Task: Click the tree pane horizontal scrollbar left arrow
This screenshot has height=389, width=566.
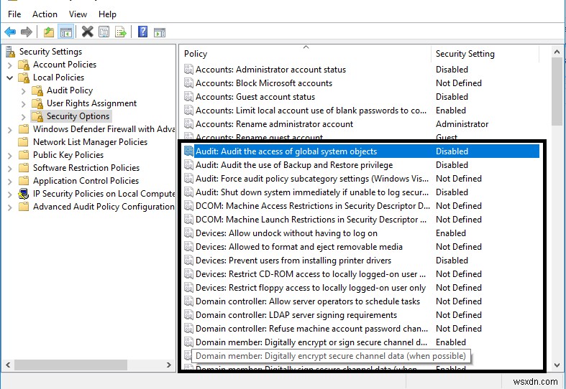Action: 8,365
